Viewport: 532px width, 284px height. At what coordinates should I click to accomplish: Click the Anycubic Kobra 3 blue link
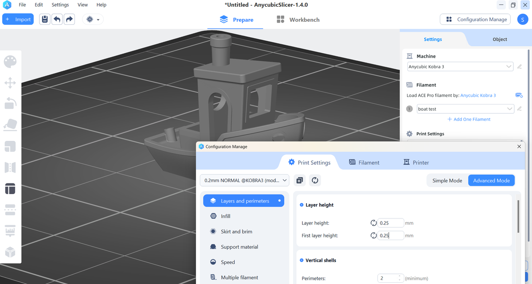click(x=478, y=95)
